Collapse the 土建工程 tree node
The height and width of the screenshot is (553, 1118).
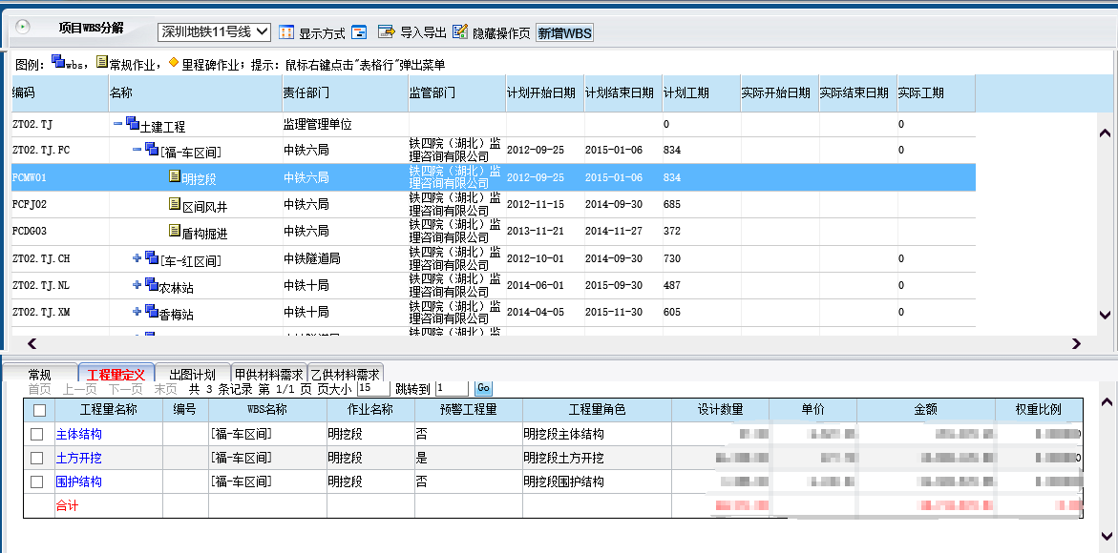[117, 125]
